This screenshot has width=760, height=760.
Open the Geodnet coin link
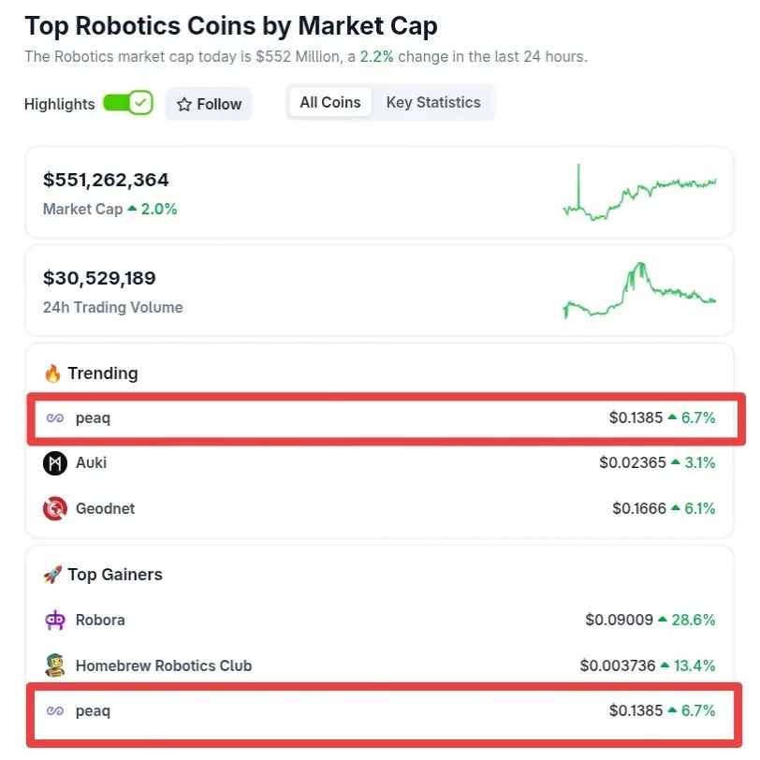(x=105, y=508)
